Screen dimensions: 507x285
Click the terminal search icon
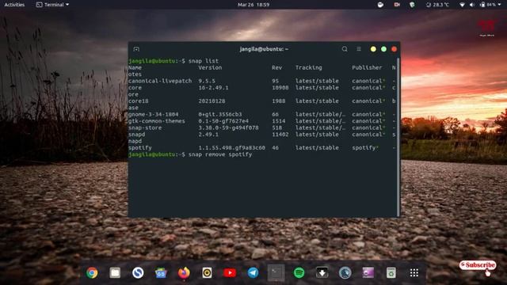pyautogui.click(x=345, y=49)
